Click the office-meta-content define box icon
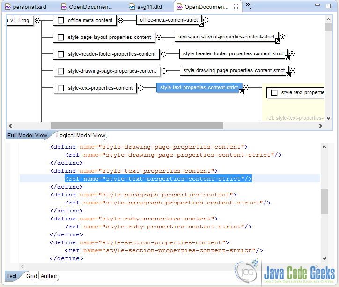 pos(61,20)
